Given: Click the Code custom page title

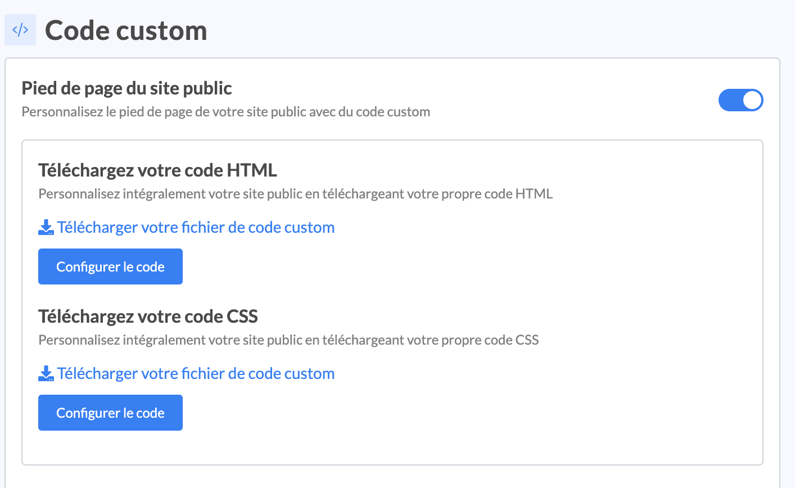Looking at the screenshot, I should tap(126, 30).
